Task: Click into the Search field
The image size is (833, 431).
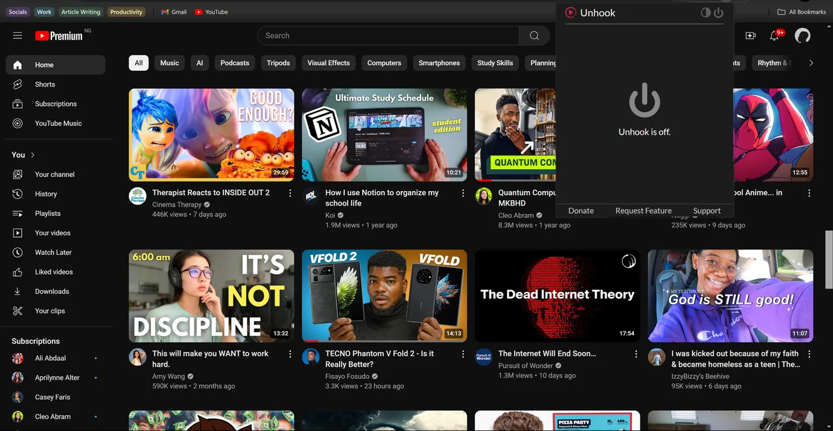Action: 389,36
